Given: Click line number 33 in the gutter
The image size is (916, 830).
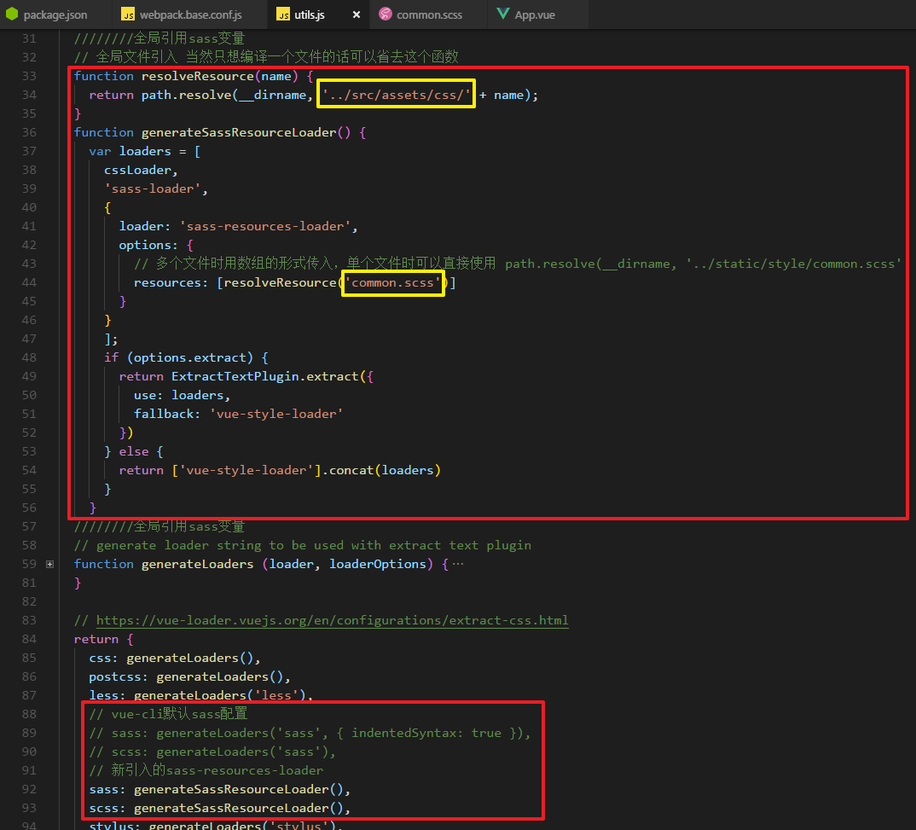Looking at the screenshot, I should pyautogui.click(x=29, y=76).
